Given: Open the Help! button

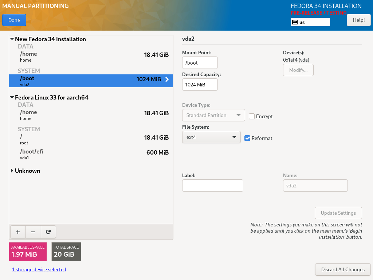Looking at the screenshot, I should tap(359, 20).
